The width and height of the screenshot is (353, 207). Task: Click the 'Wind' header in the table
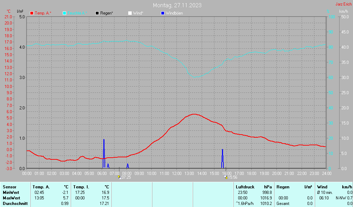(x=322, y=187)
